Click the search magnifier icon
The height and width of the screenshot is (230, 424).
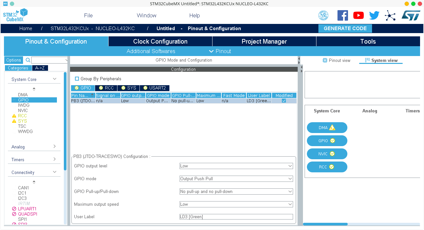click(x=28, y=60)
